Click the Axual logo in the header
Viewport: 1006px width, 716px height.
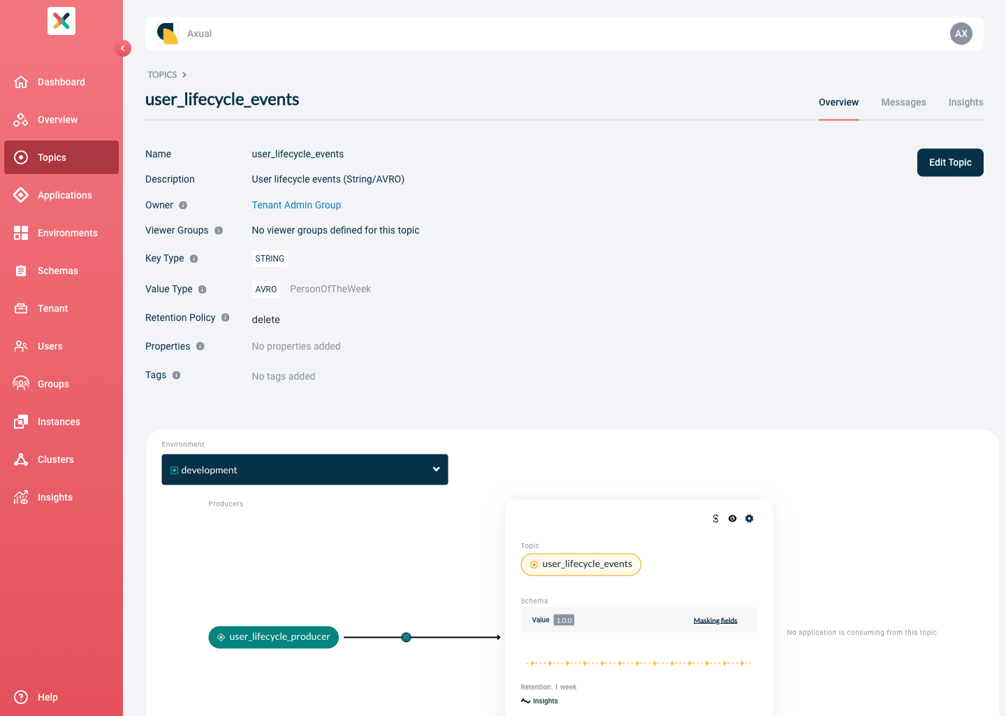coord(168,34)
